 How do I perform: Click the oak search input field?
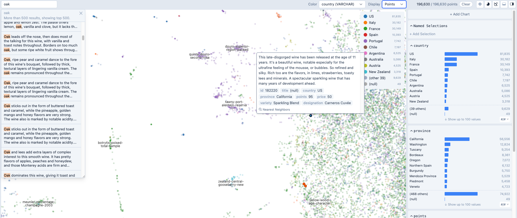(29, 4)
